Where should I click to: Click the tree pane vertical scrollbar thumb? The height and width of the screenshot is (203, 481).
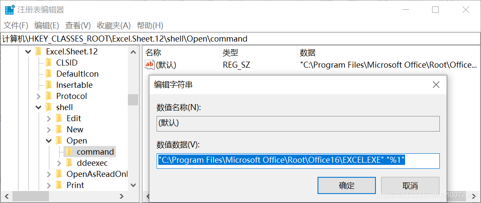point(133,99)
